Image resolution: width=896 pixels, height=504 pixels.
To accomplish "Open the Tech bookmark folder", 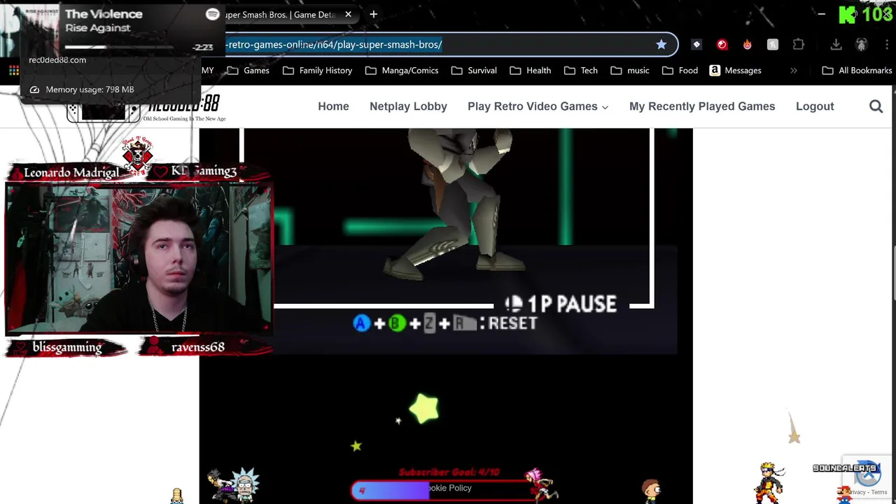I will pos(580,70).
